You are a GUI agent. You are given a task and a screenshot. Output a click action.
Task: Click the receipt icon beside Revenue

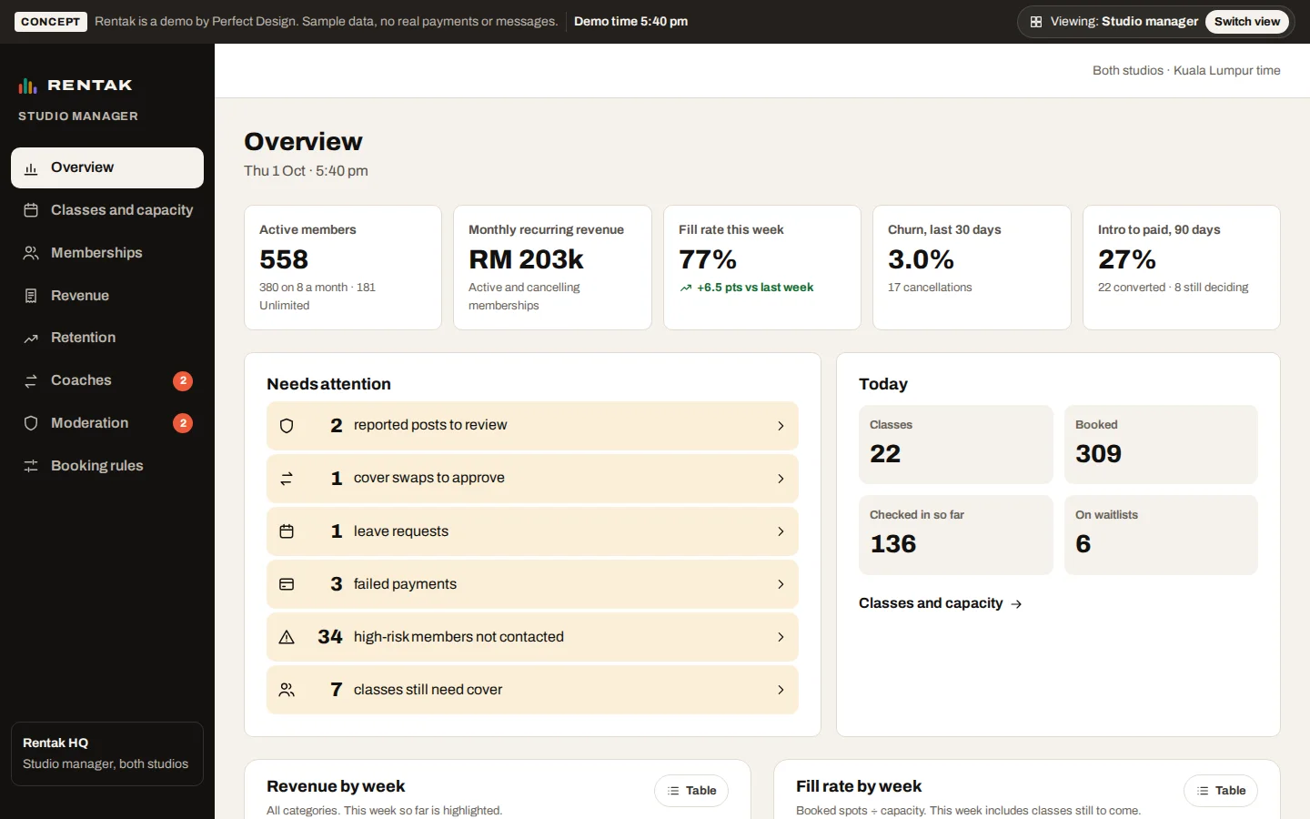[x=31, y=296]
